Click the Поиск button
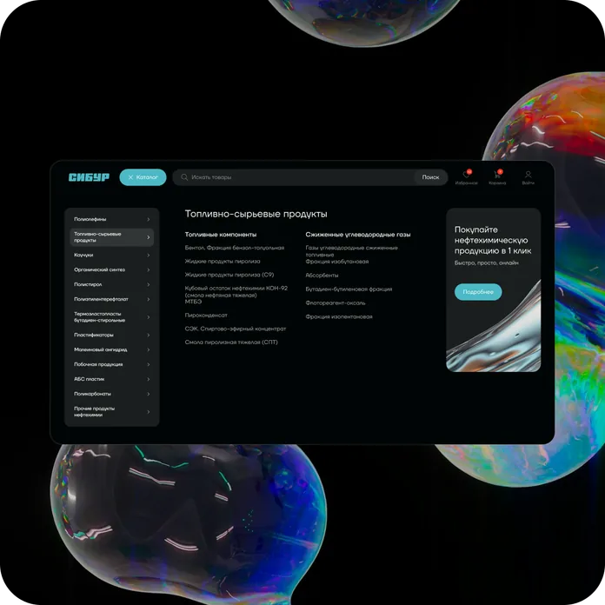This screenshot has height=605, width=605. pos(430,177)
